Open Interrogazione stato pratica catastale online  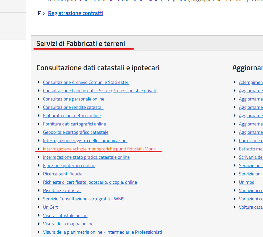point(86,157)
